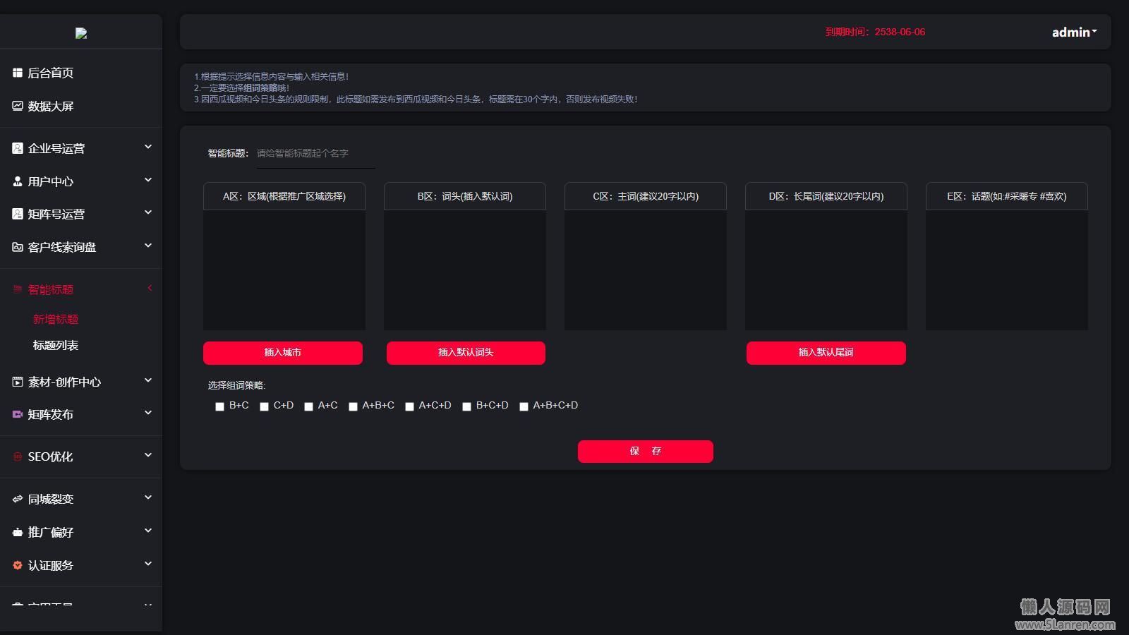Enable the A+B+C combination checkbox
Image resolution: width=1129 pixels, height=635 pixels.
tap(353, 406)
